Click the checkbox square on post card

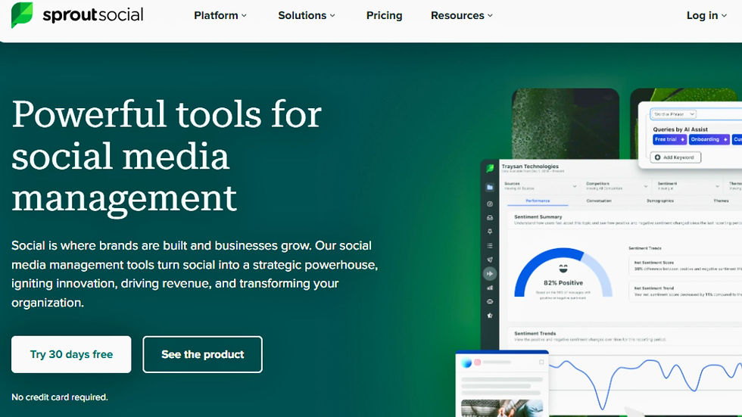point(541,363)
